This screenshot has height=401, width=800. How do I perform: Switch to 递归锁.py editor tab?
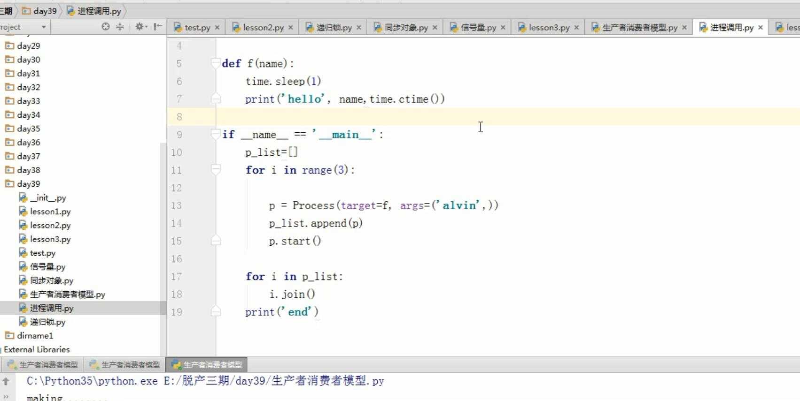click(x=334, y=28)
